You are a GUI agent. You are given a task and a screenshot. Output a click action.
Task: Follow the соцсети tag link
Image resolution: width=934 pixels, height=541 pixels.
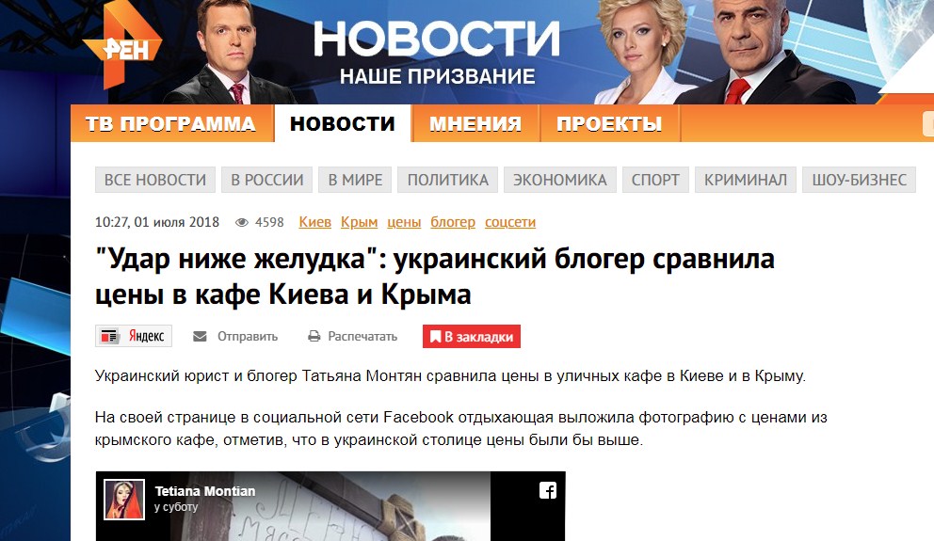510,222
